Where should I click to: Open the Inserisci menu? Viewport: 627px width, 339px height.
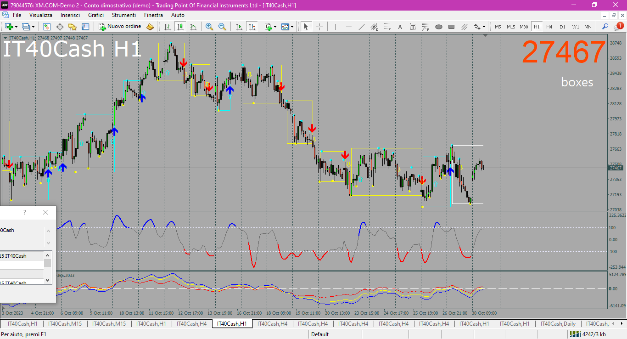[70, 15]
